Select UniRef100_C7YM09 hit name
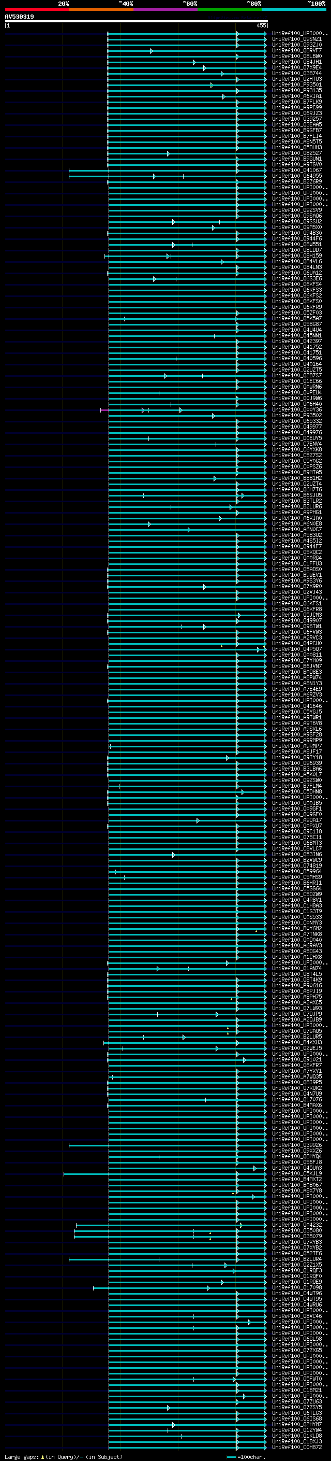Image resolution: width=331 pixels, height=1461 pixels. [296, 660]
